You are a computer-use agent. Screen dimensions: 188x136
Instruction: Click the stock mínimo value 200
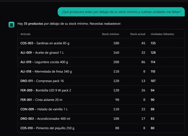click(x=116, y=62)
